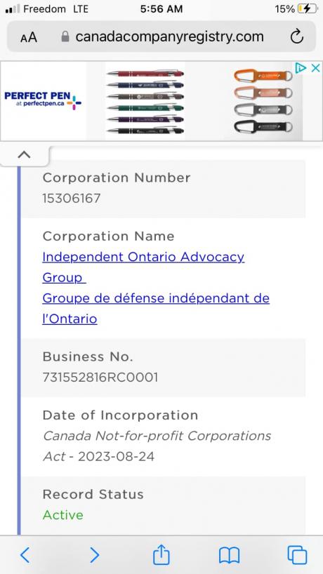Tap the Safari back arrow

click(25, 555)
